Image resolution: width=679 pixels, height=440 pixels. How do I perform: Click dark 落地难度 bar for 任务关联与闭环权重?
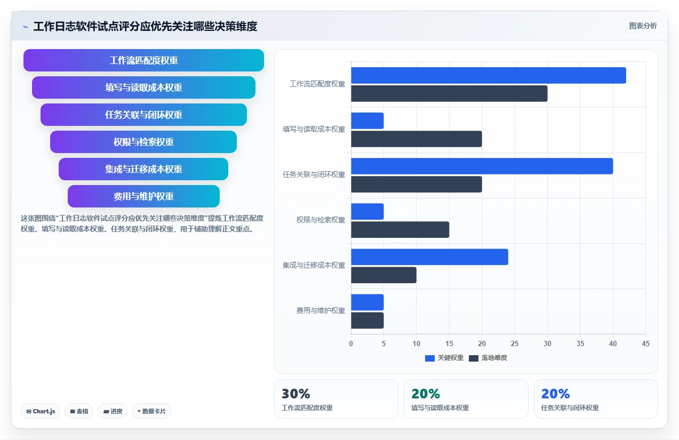point(417,184)
